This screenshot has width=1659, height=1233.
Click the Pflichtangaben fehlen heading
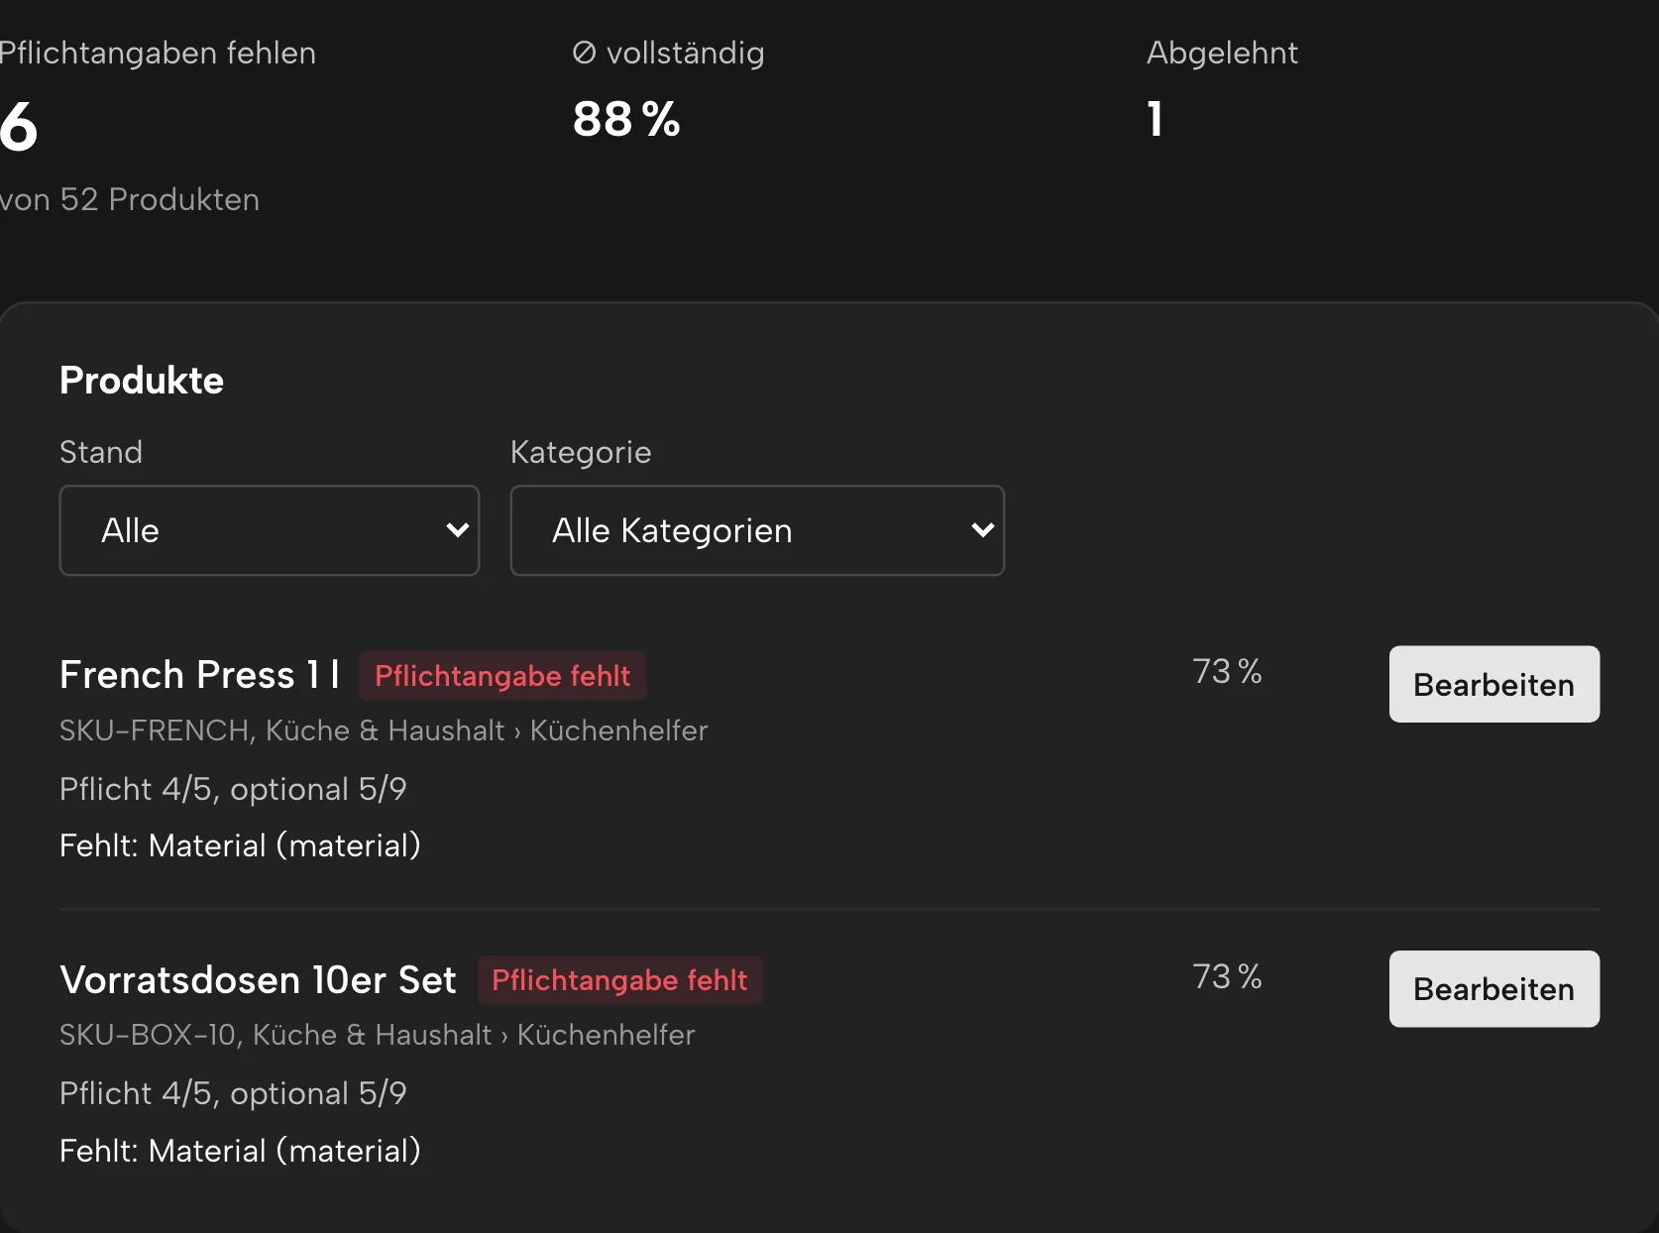157,53
